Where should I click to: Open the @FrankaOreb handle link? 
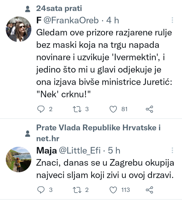[71, 20]
